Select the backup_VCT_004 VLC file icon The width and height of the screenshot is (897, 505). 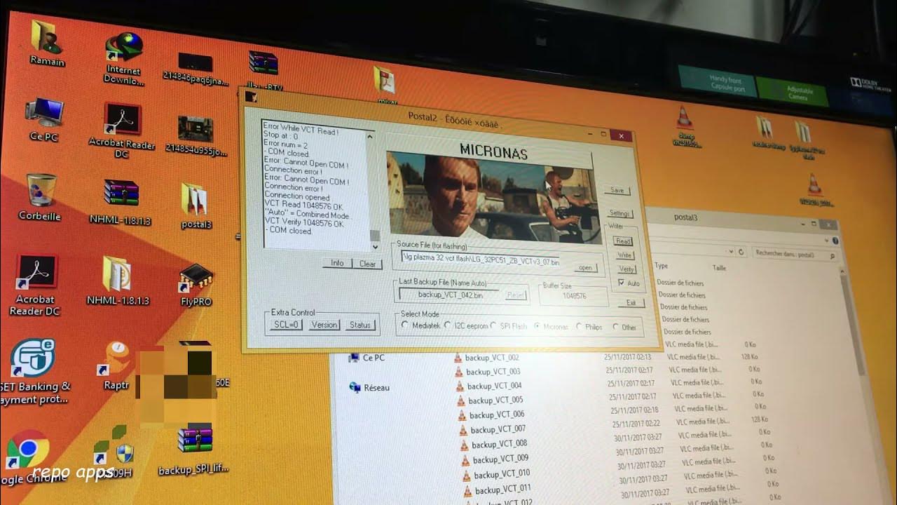460,386
